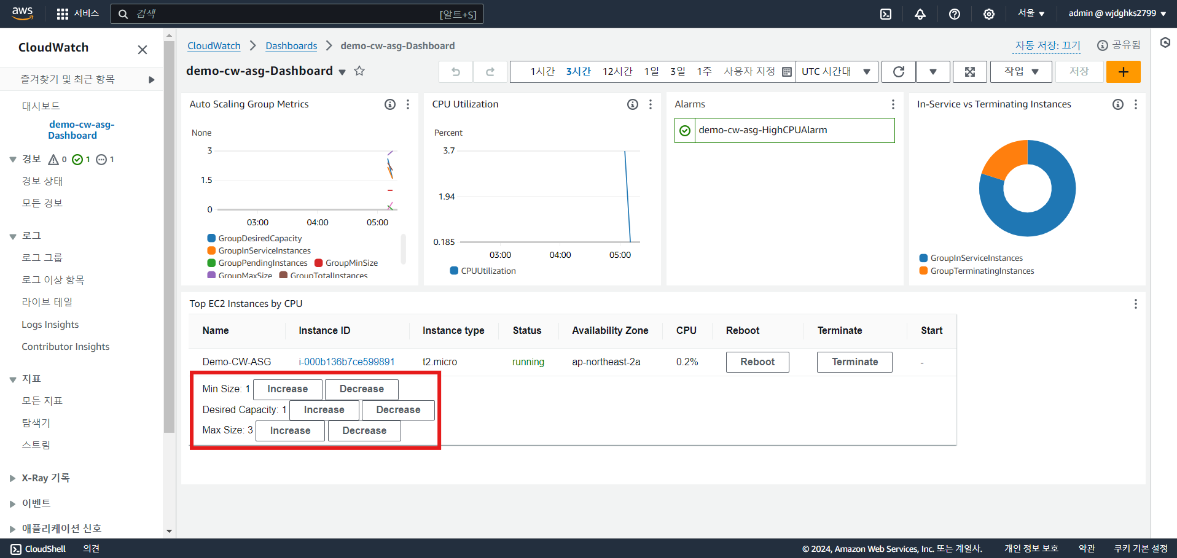Click the Reboot button for Demo-CW-ASG
This screenshot has height=558, width=1177.
(757, 362)
